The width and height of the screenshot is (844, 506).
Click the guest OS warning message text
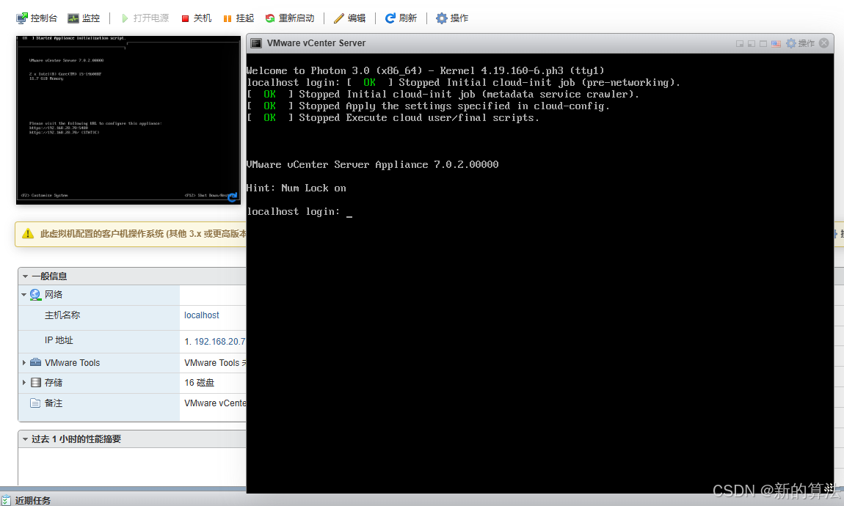[x=143, y=234]
